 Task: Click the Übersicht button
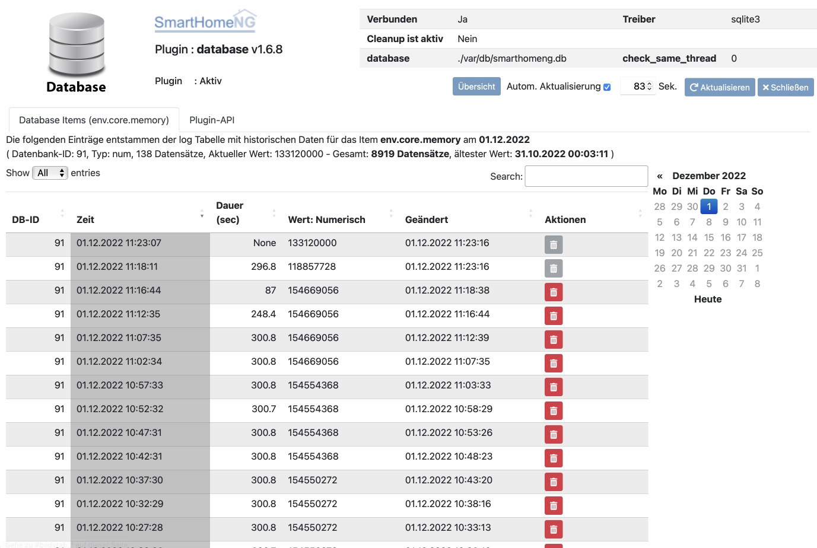476,87
